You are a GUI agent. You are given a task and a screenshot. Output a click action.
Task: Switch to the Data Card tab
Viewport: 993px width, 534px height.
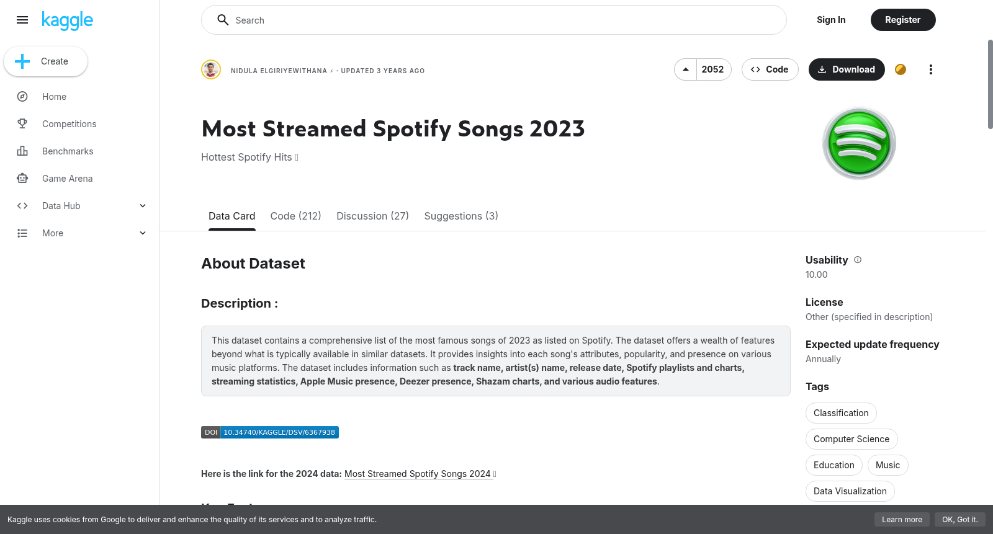tap(231, 216)
